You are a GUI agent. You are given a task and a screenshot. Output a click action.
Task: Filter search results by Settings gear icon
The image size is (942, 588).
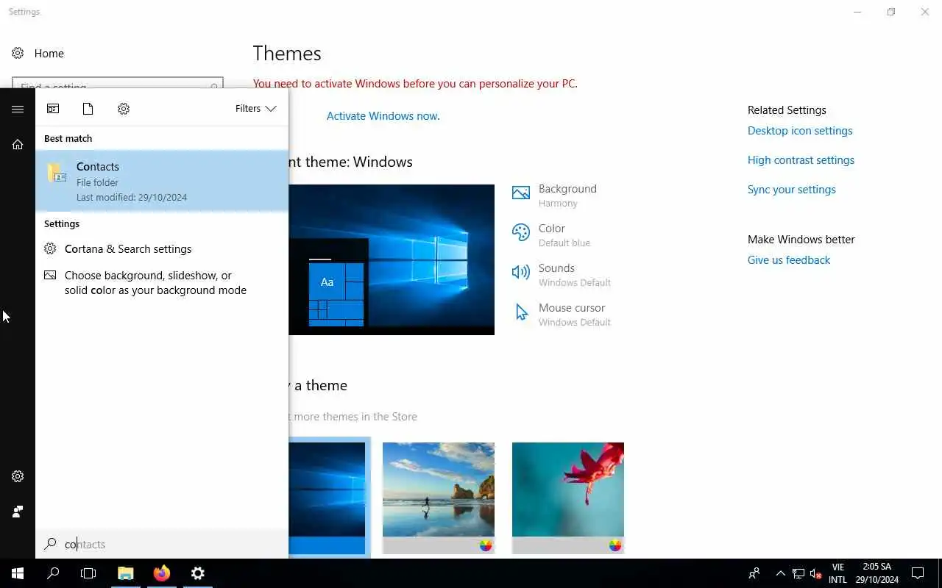[x=124, y=109]
